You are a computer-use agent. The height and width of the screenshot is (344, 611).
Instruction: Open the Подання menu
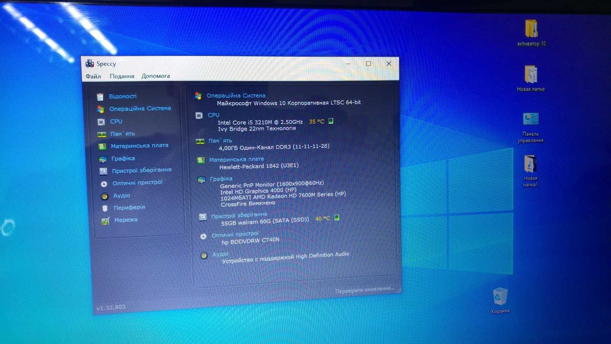122,76
